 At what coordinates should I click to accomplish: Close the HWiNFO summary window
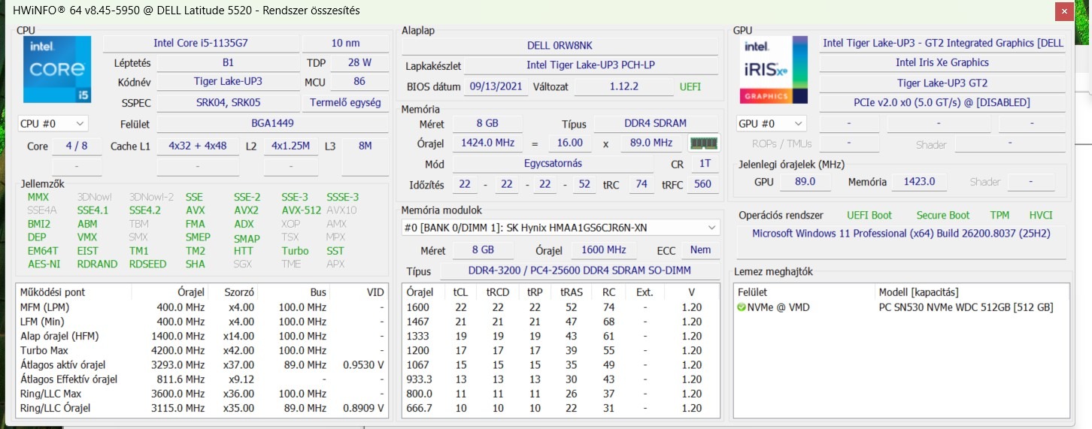[x=1065, y=11]
